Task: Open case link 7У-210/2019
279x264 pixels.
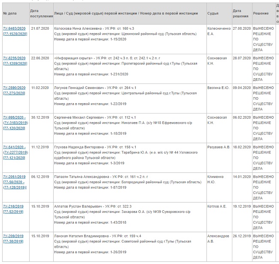Action: [x=13, y=206]
